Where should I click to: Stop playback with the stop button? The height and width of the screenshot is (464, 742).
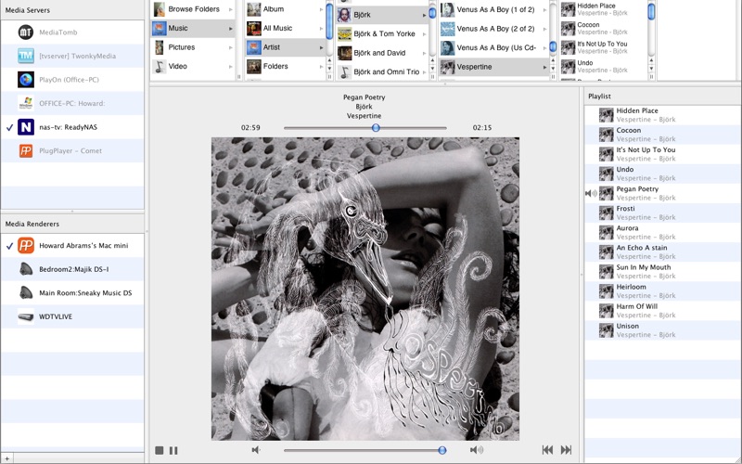click(x=160, y=450)
